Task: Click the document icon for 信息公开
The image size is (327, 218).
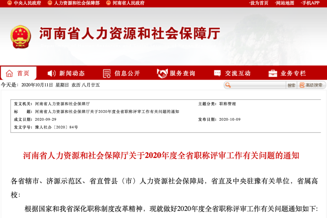Action: [x=107, y=73]
